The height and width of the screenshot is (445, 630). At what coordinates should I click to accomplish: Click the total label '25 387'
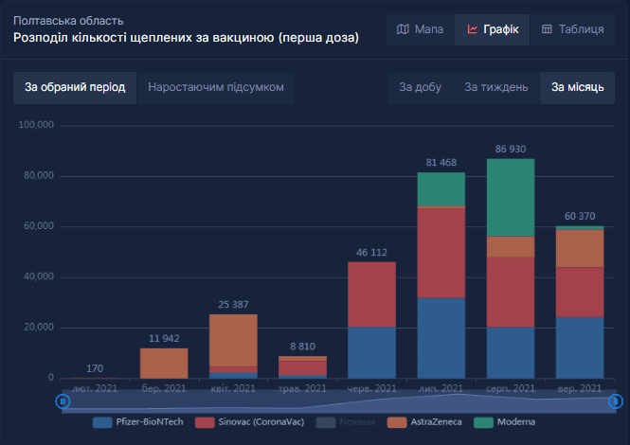[x=233, y=305]
